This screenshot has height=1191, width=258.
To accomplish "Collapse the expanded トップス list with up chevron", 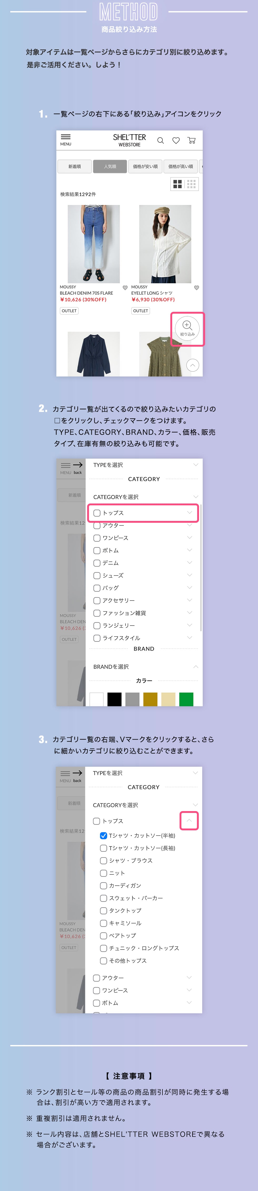I will (x=189, y=821).
